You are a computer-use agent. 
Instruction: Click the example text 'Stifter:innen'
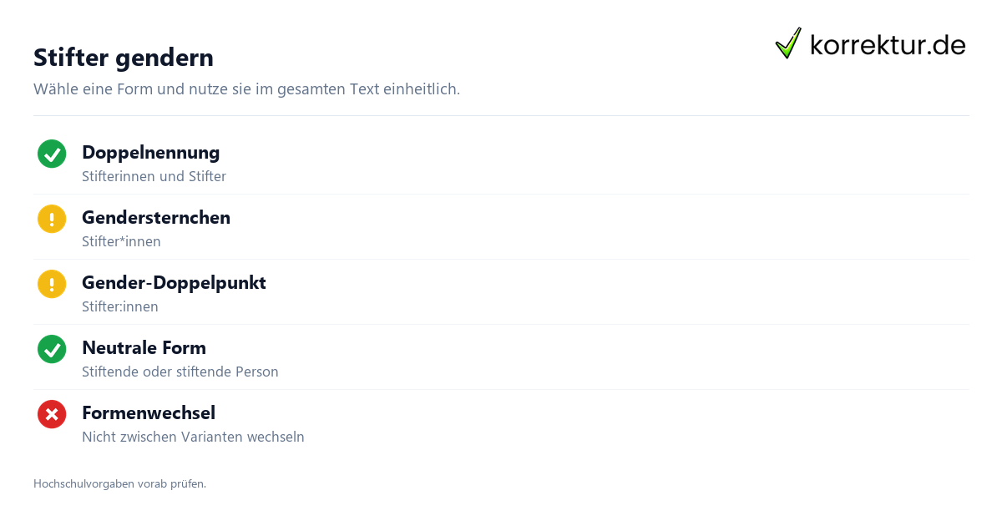tap(120, 306)
